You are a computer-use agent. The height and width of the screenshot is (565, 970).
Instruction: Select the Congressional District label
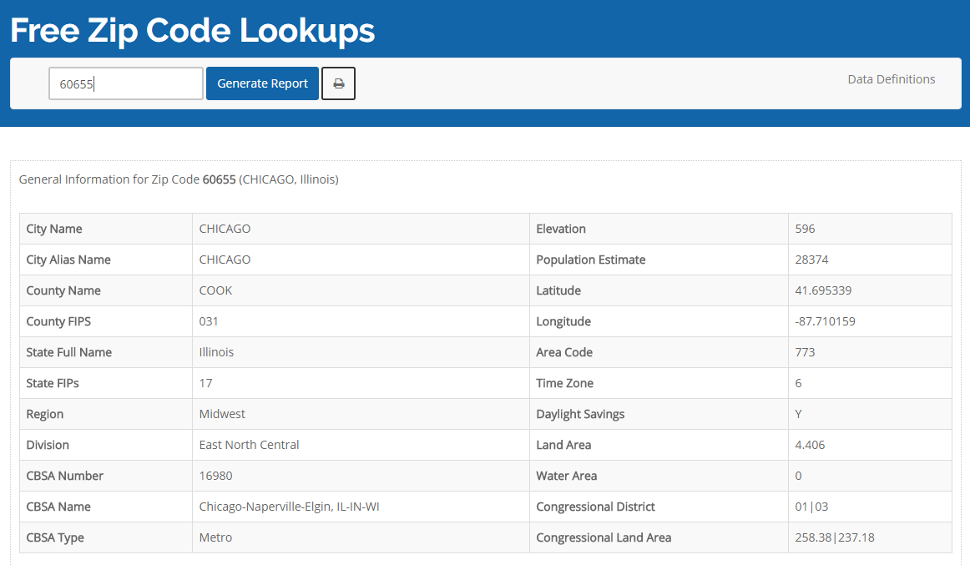point(596,507)
